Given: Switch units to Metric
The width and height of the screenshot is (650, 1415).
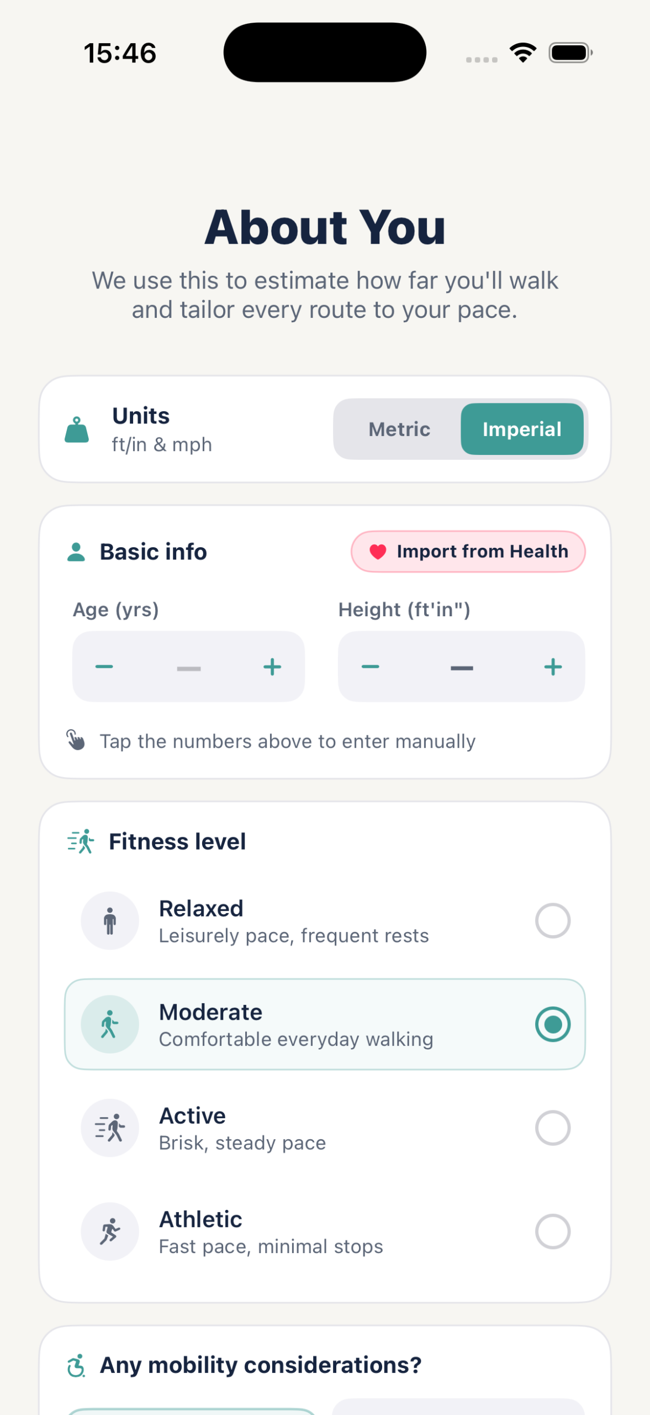Looking at the screenshot, I should click(399, 429).
